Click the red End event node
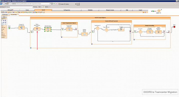The height and width of the screenshot is (97, 179). [x=174, y=27]
